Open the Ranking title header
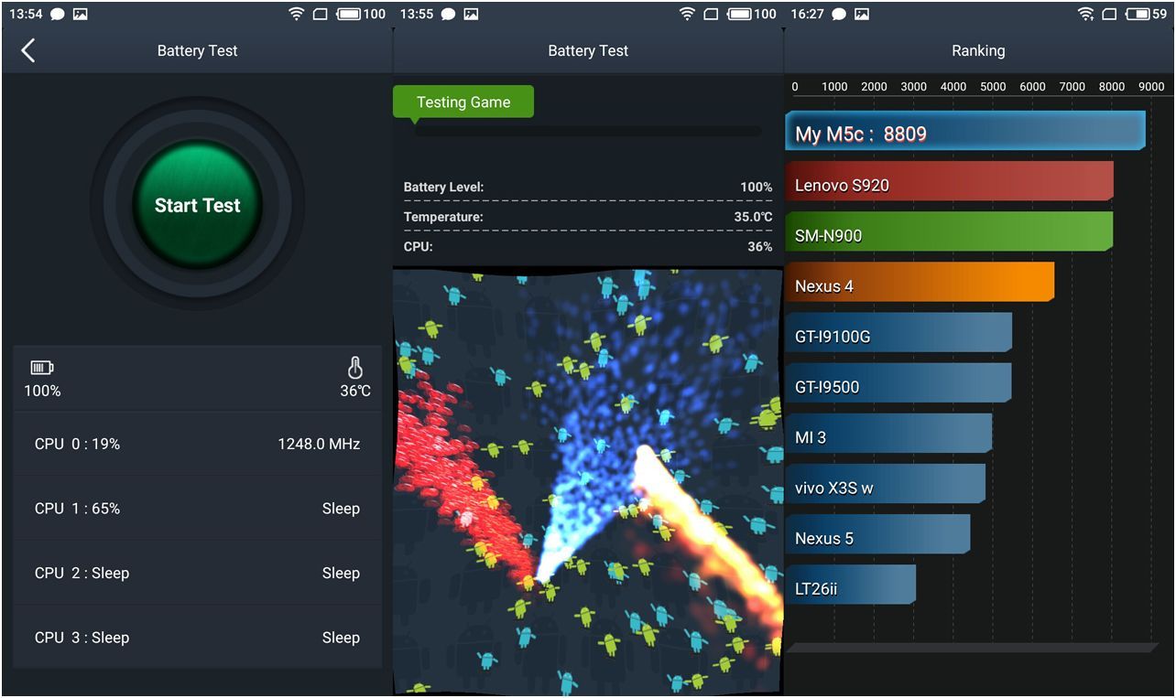 [978, 50]
